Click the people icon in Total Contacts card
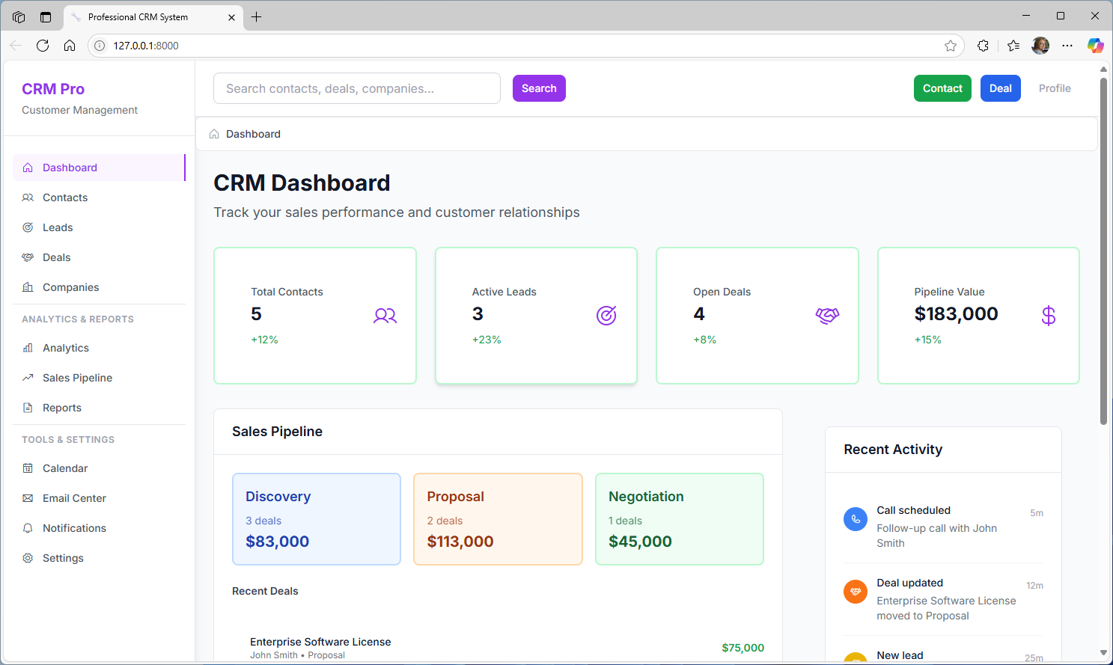The height and width of the screenshot is (665, 1113). tap(385, 316)
